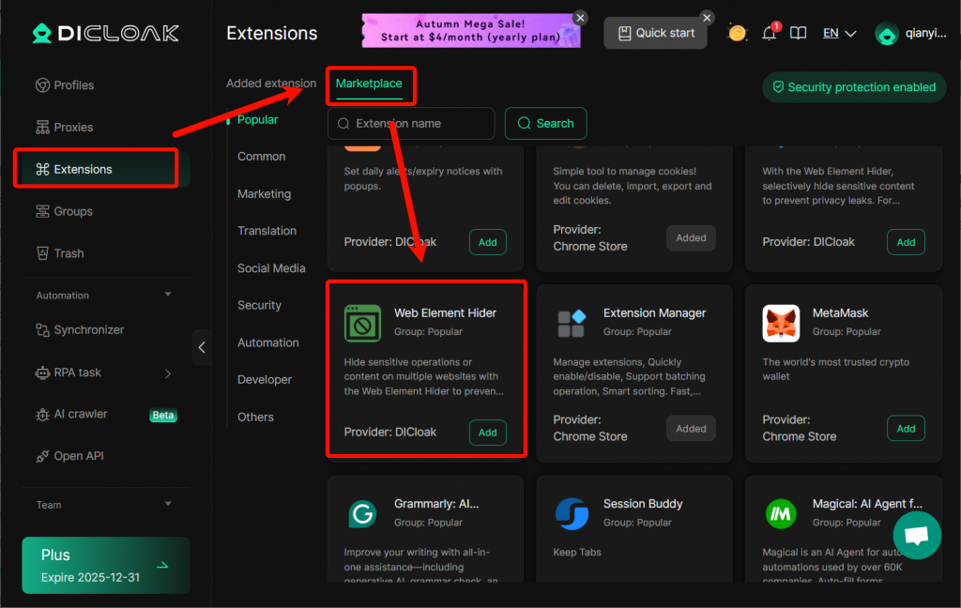Click the gold coin icon in header
This screenshot has height=608, width=961.
click(x=738, y=34)
